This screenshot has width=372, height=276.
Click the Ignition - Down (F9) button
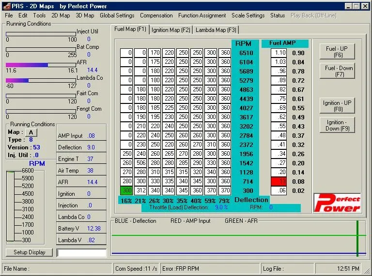337,125
